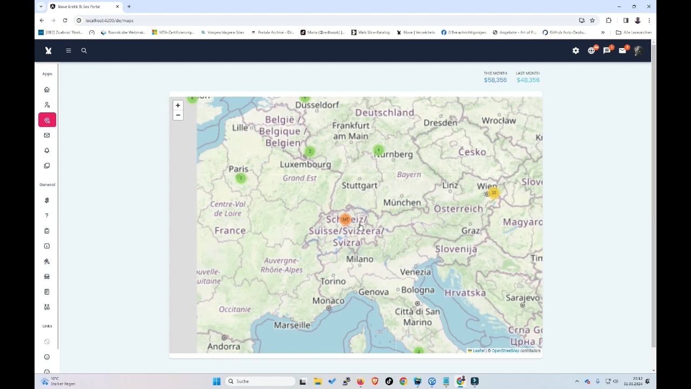Viewport: 691px width, 389px height.
Task: Open the mail icon in the left sidebar
Action: (x=47, y=135)
